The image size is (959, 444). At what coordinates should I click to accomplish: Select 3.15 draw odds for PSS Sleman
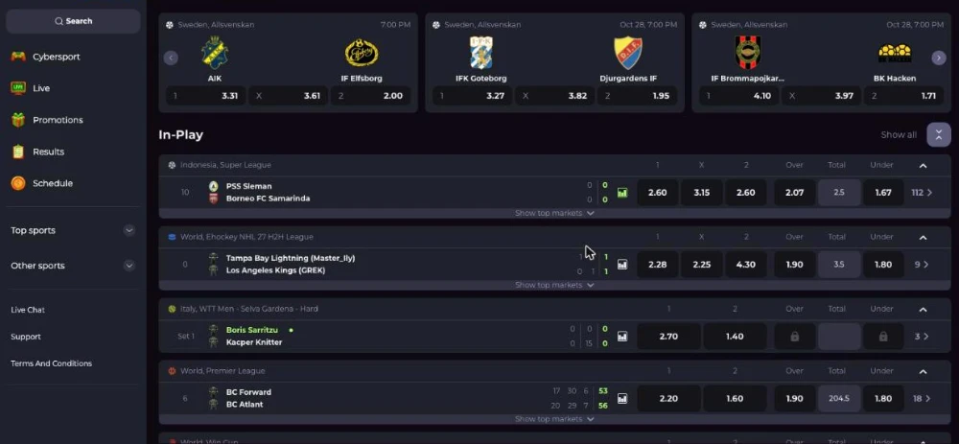click(702, 193)
